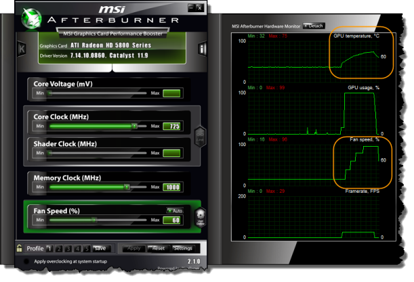Select profile slot 4
414x282 pixels.
coord(77,249)
